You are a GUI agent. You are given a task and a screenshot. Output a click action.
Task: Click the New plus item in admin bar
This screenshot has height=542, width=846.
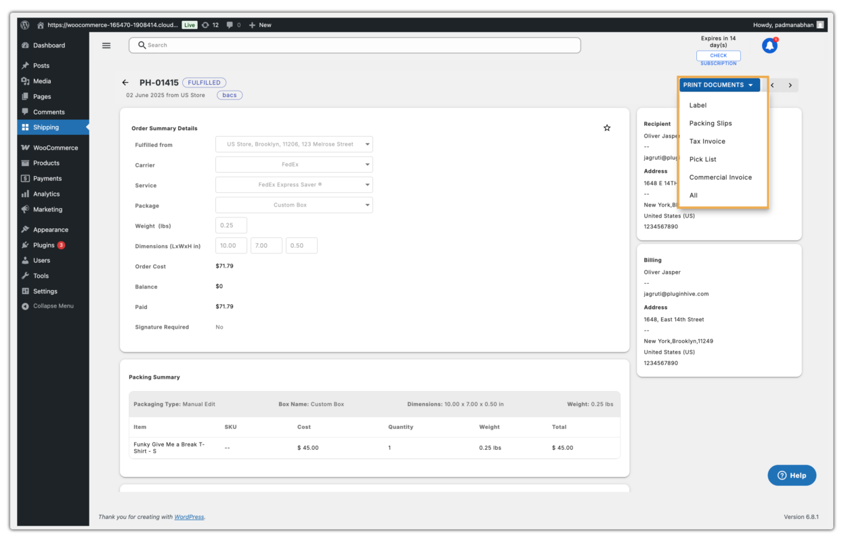(260, 25)
